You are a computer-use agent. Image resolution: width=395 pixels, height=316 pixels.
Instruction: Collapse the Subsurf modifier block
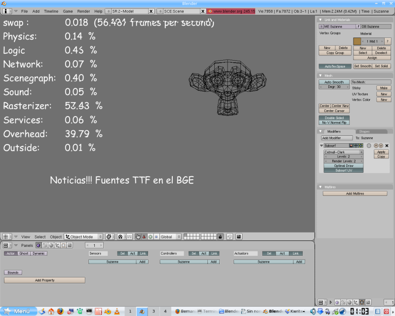pos(321,146)
